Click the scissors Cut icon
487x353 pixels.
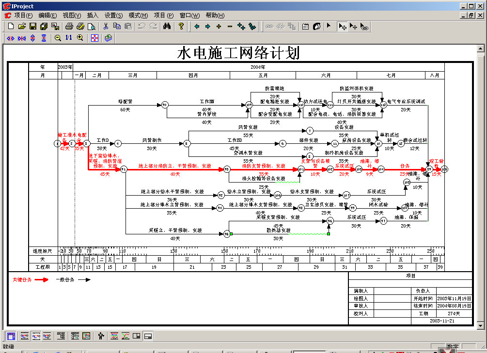pyautogui.click(x=106, y=26)
